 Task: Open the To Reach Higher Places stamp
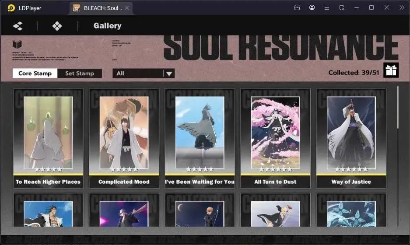click(48, 138)
